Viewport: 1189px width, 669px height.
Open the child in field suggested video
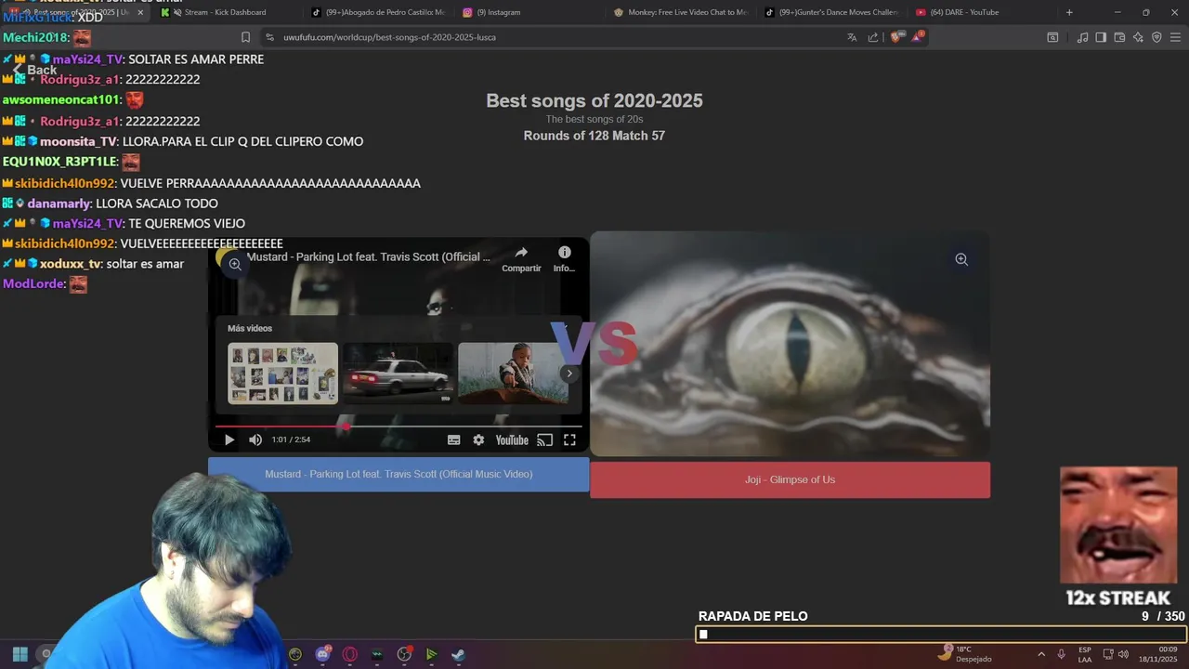click(513, 374)
